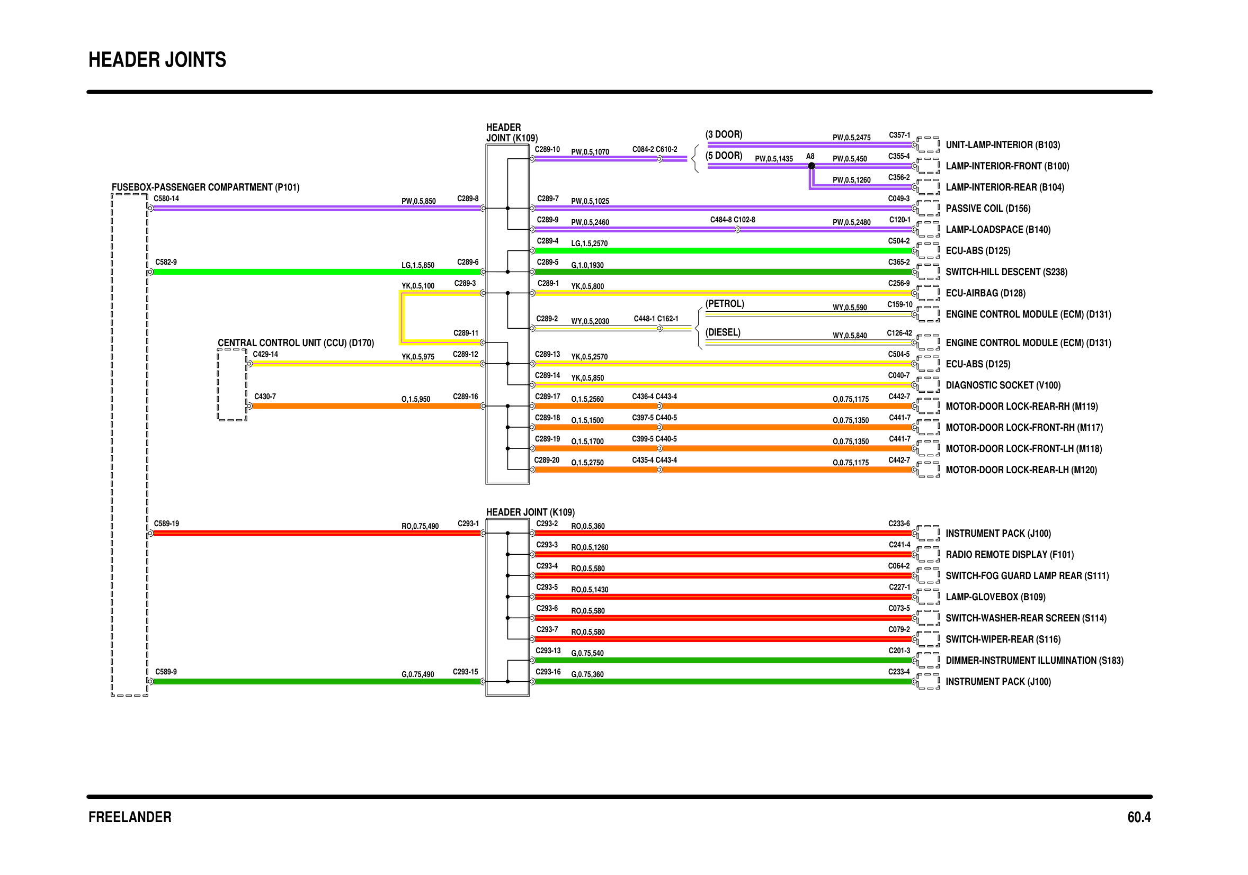Click connector label C126-42
The width and height of the screenshot is (1248, 875).
coord(899,333)
